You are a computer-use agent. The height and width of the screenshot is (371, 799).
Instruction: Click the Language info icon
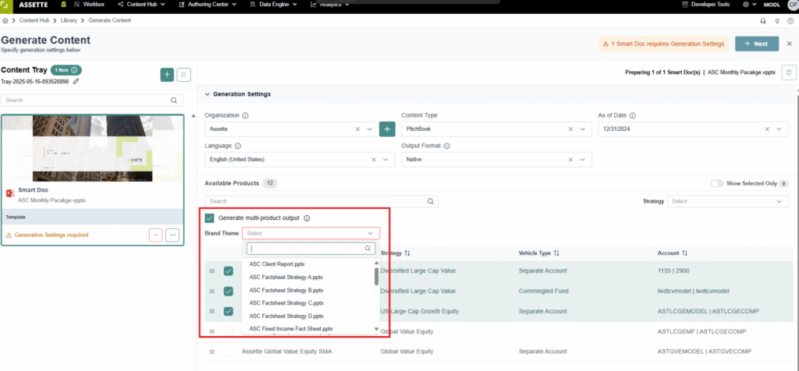tap(238, 146)
